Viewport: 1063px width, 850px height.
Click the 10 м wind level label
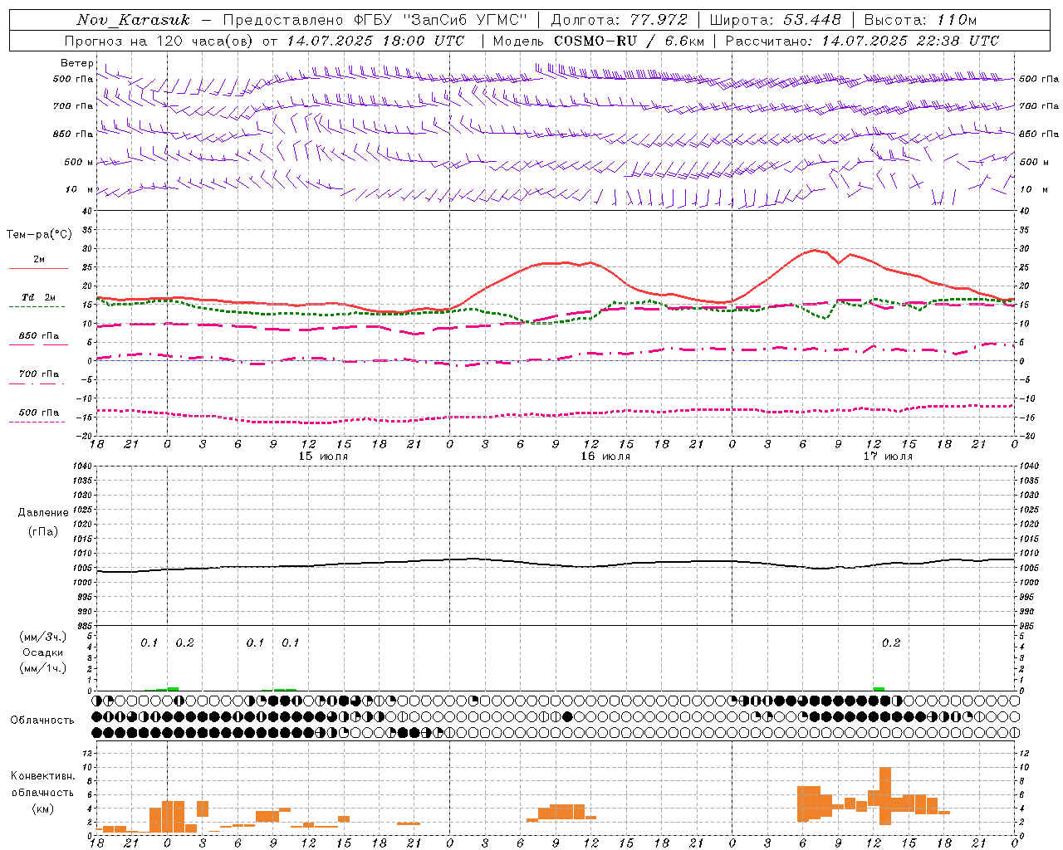pyautogui.click(x=81, y=189)
